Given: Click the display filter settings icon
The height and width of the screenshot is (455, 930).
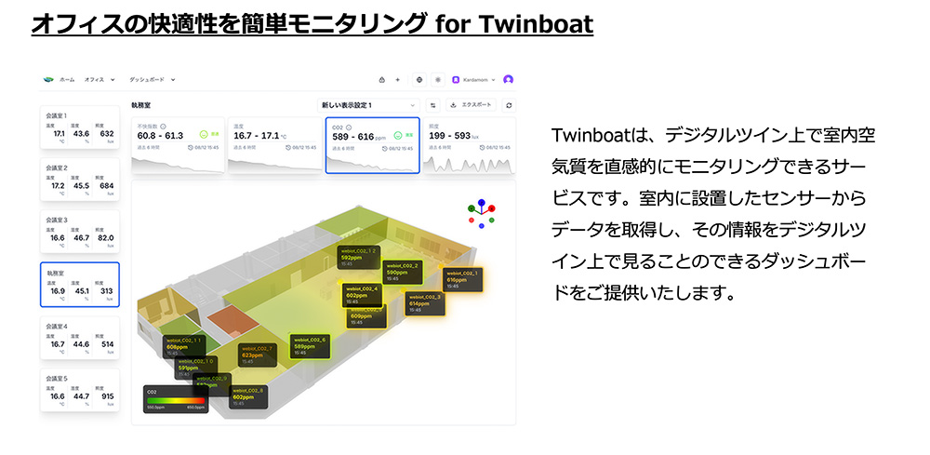Looking at the screenshot, I should 433,105.
